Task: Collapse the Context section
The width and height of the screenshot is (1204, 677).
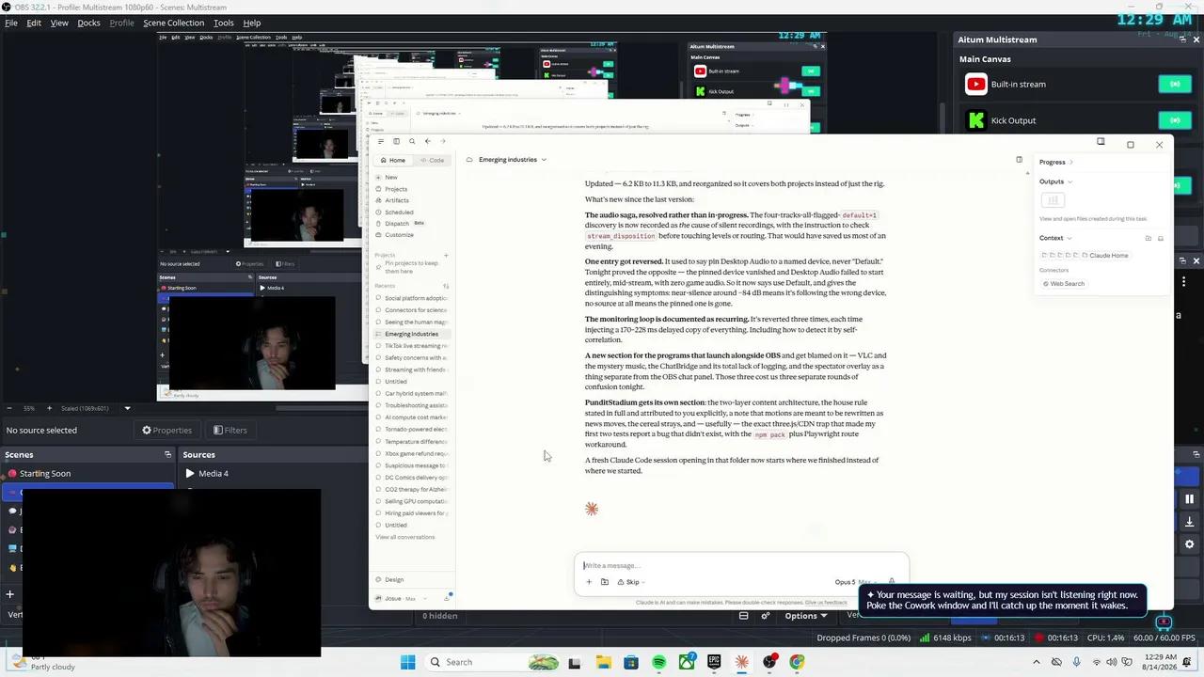Action: coord(1054,238)
